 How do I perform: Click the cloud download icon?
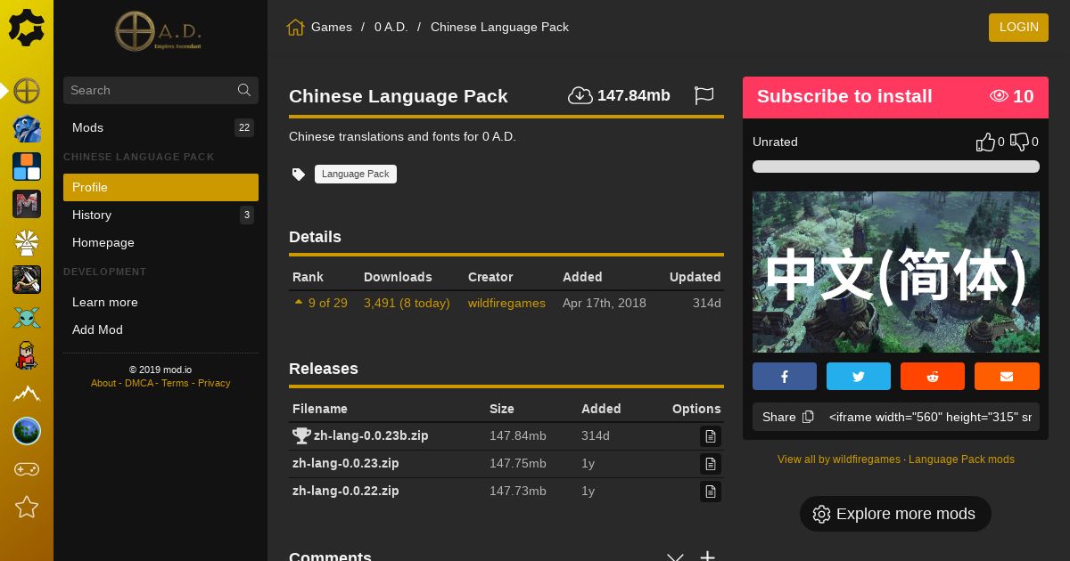click(x=580, y=95)
